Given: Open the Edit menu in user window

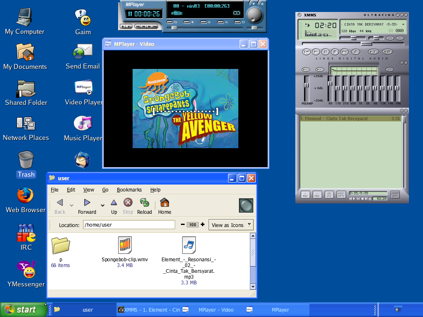Looking at the screenshot, I should 71,190.
